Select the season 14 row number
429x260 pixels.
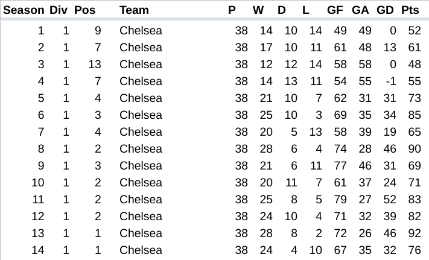coord(37,250)
